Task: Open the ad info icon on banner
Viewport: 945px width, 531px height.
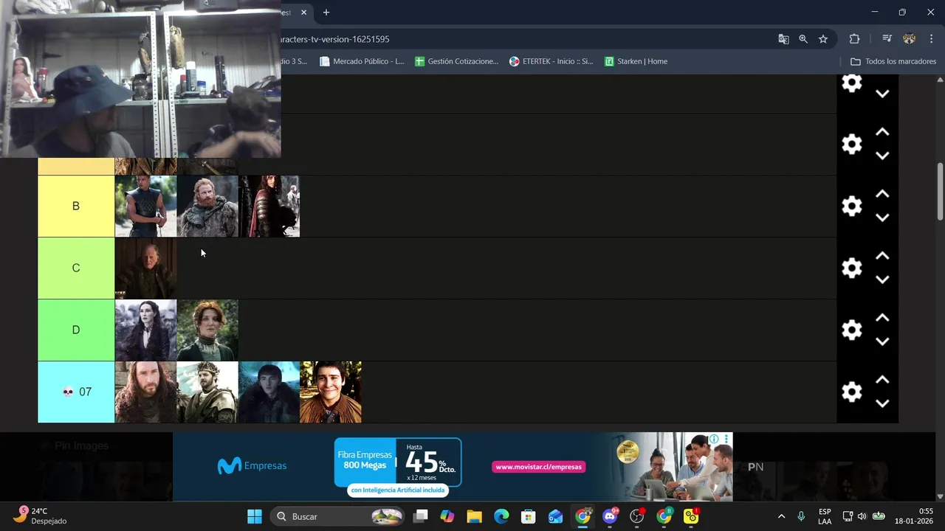Action: pyautogui.click(x=714, y=439)
